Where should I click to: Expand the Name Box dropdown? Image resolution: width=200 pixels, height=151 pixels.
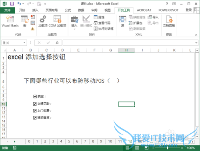point(24,43)
